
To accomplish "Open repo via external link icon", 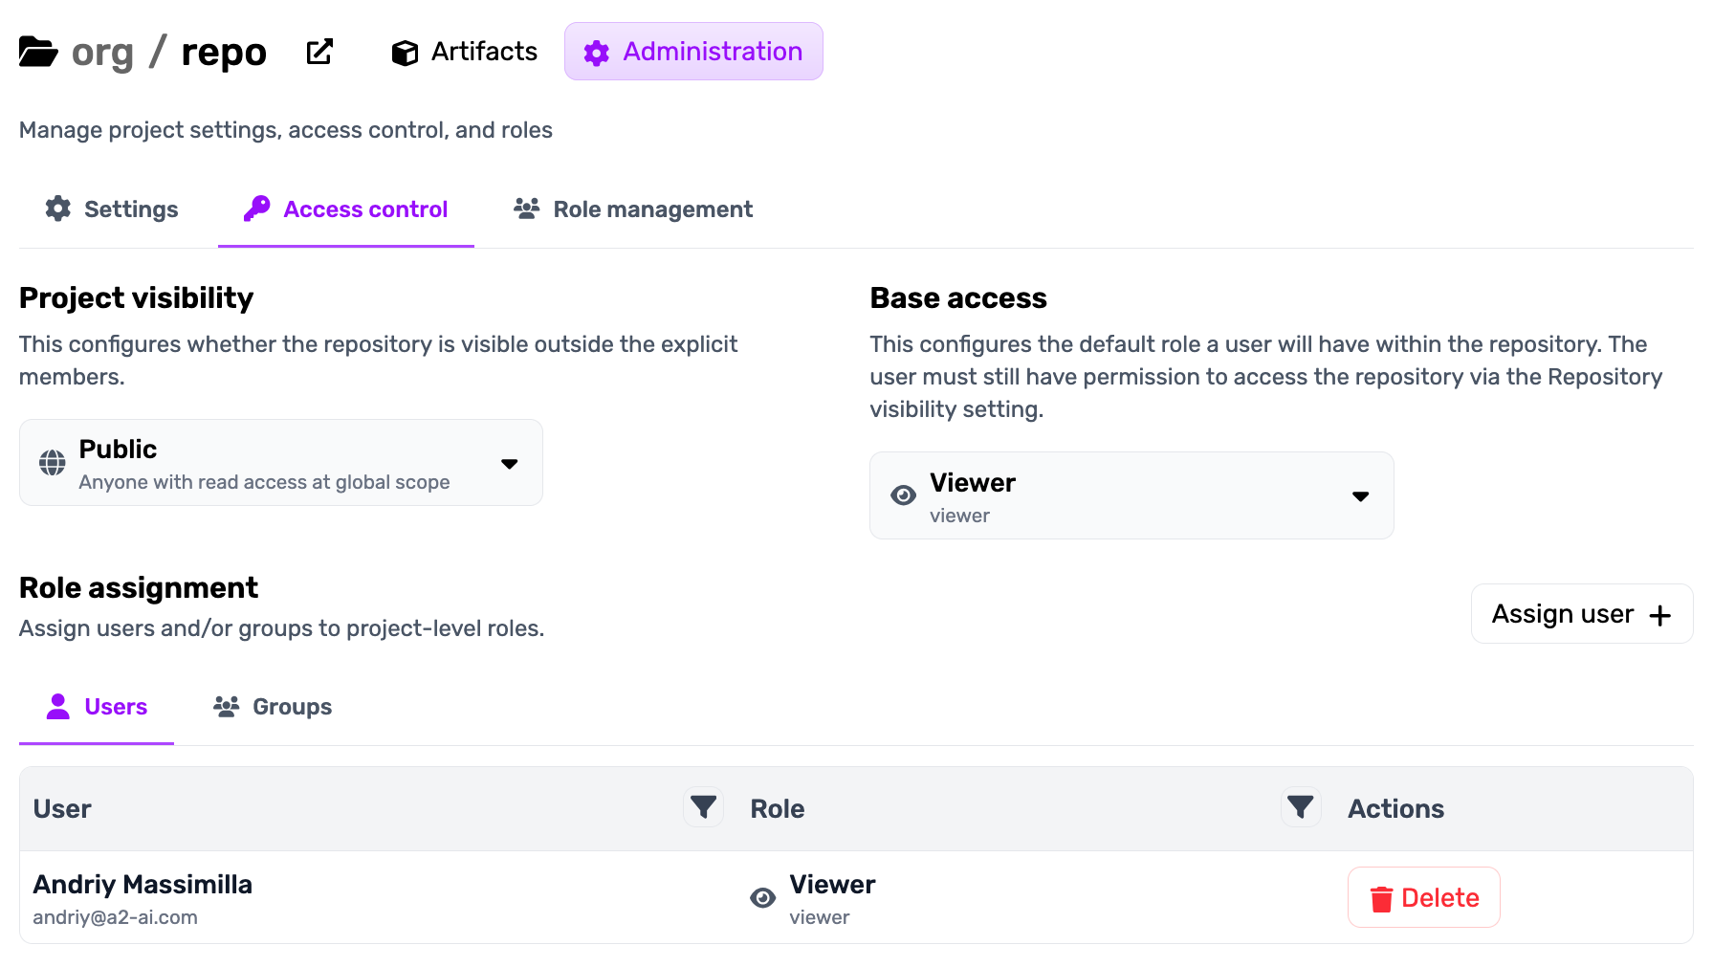I will tap(319, 52).
